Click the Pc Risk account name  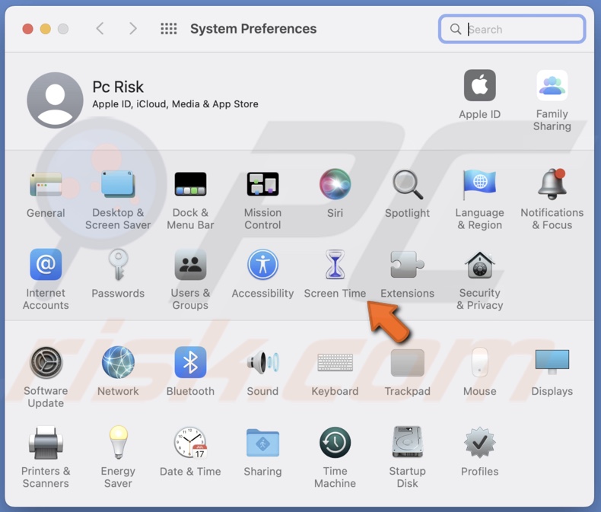[118, 87]
